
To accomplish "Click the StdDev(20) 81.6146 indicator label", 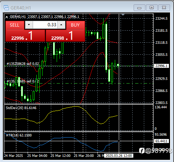I will coord(21,108).
